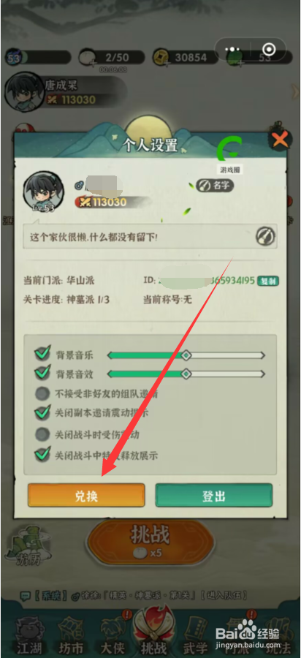
Task: Click the 名字 rename button
Action: pyautogui.click(x=216, y=185)
